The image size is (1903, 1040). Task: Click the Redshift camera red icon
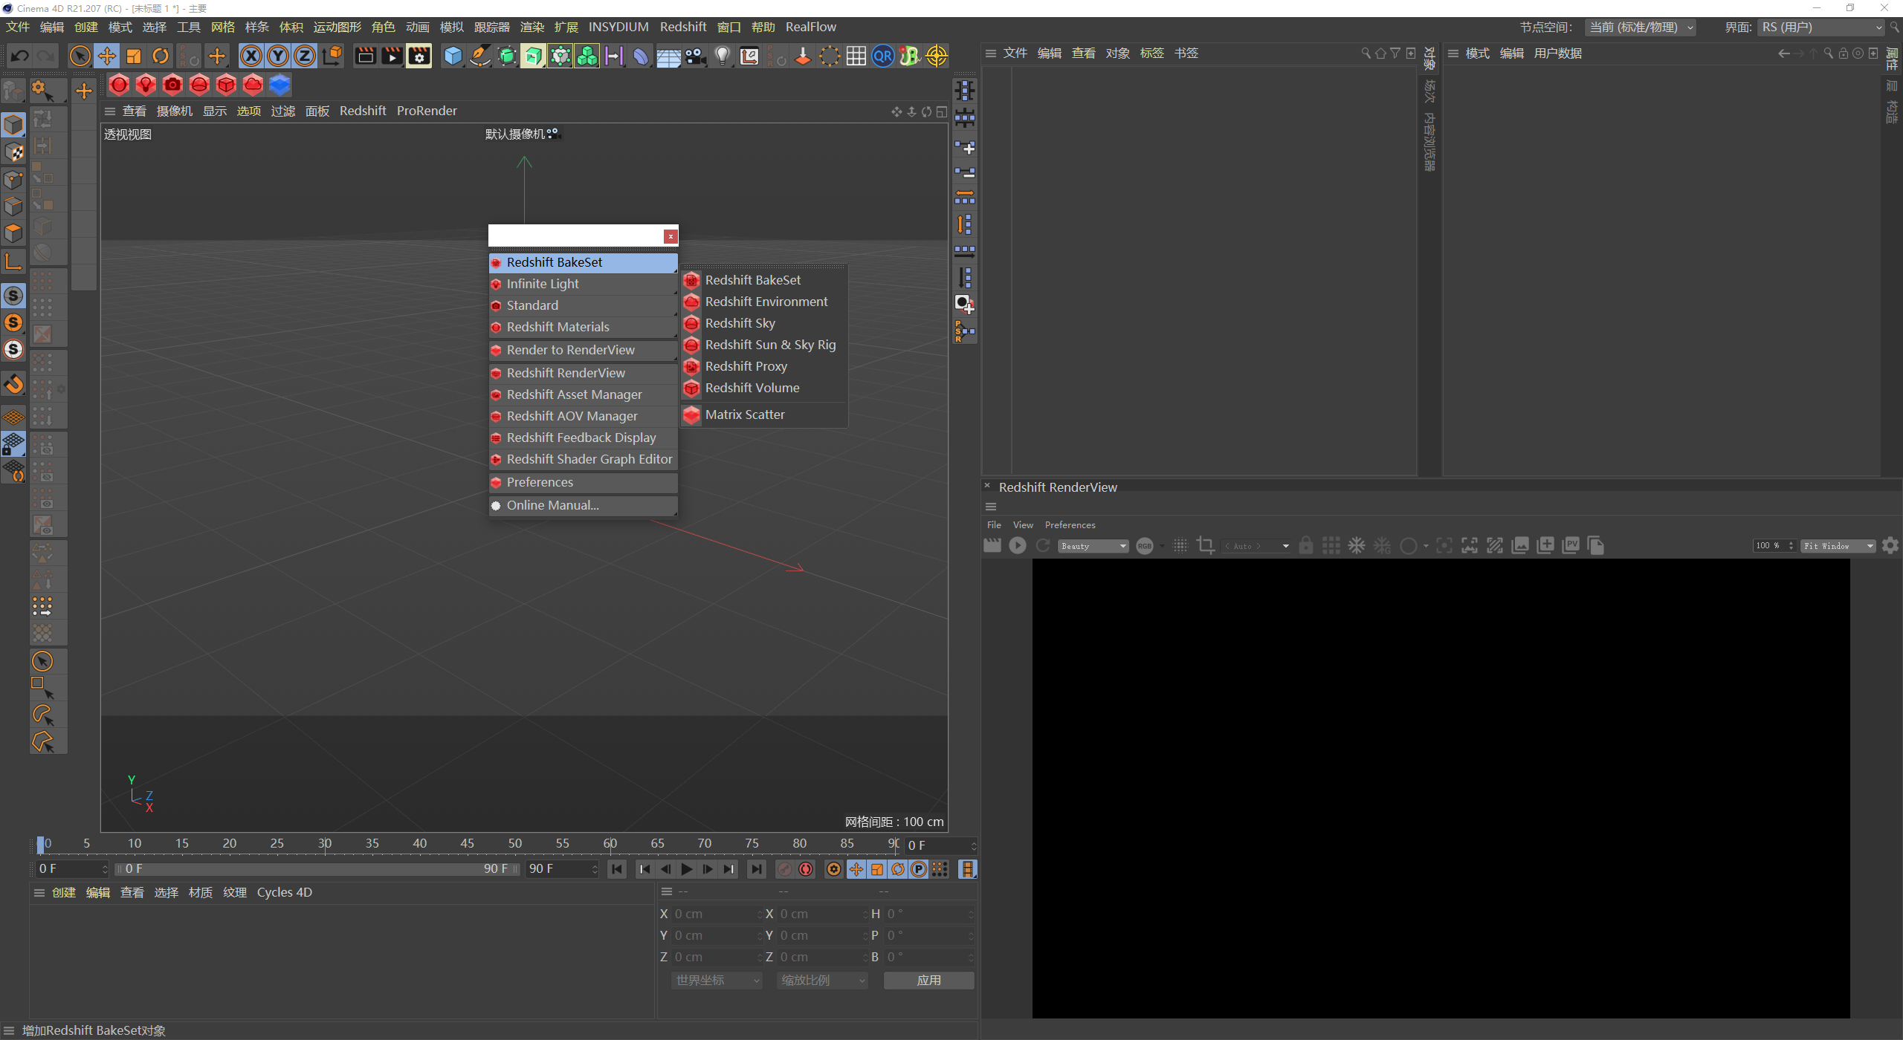[172, 85]
